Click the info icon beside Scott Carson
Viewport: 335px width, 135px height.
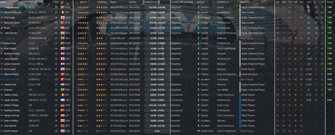point(2,131)
